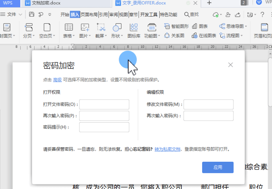Click the indent marker on the ruler
Viewport: 272px width, 189px height.
[73, 47]
